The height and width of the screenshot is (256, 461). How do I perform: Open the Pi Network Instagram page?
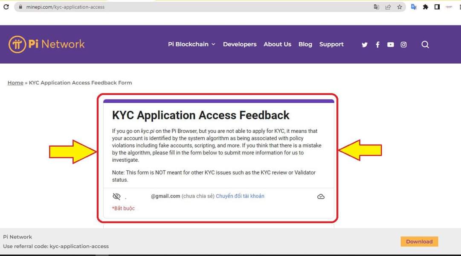[403, 45]
